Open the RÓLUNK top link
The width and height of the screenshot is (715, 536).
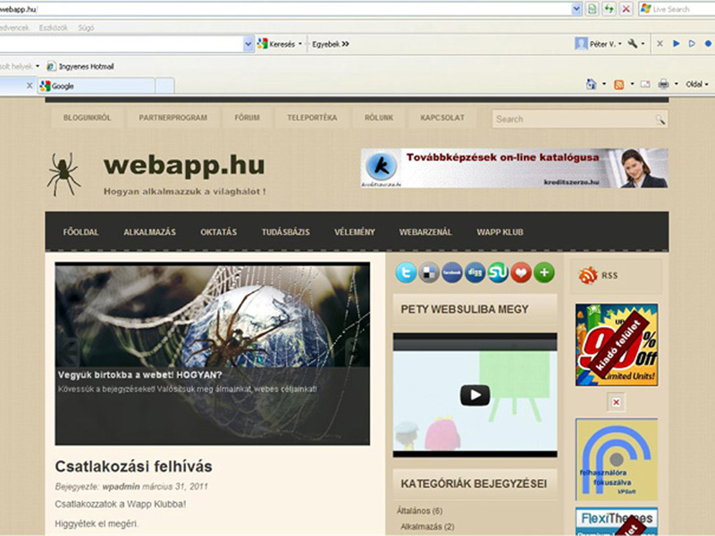378,118
